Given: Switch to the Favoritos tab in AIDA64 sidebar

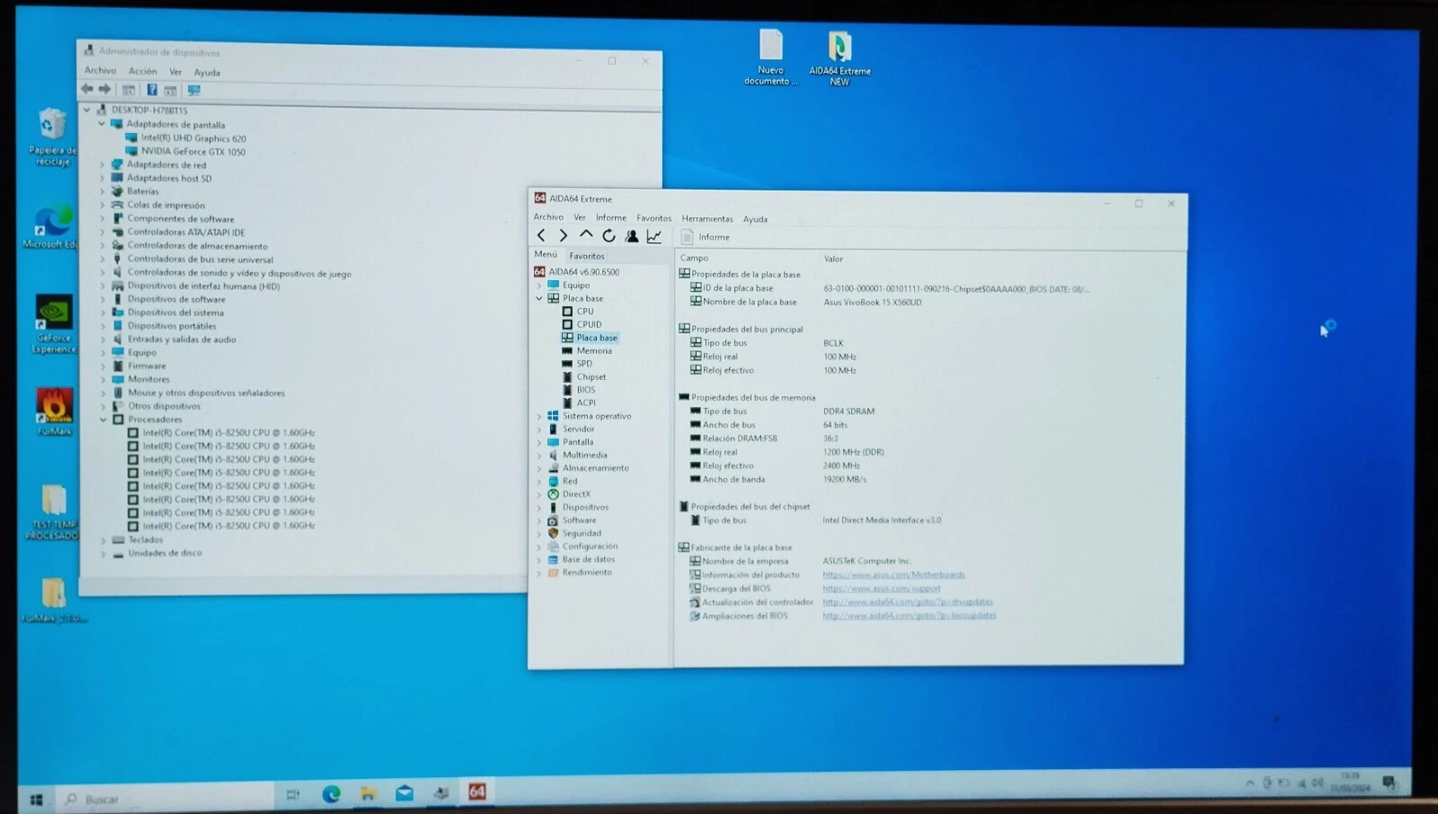Looking at the screenshot, I should pyautogui.click(x=587, y=256).
